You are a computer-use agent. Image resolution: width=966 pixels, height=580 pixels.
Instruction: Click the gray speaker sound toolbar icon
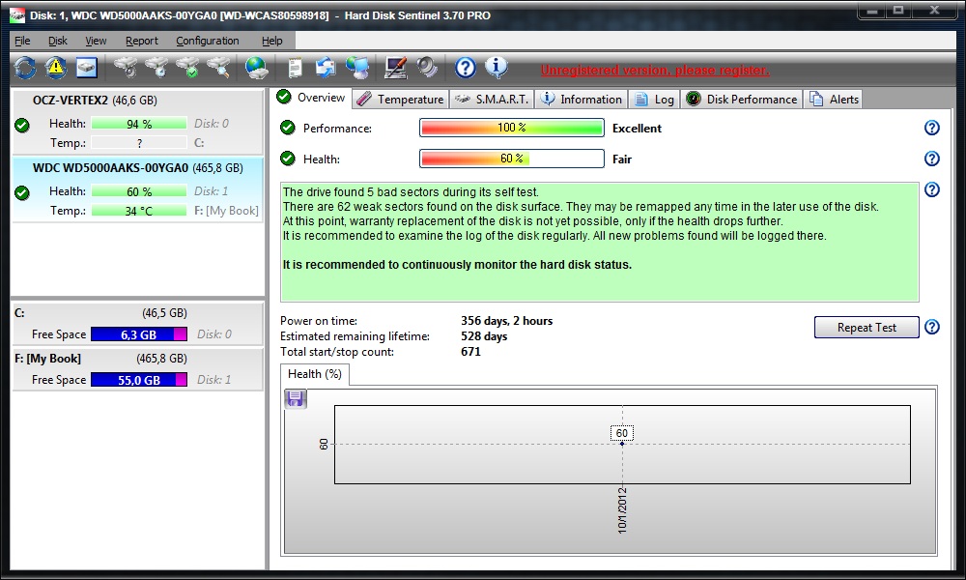[426, 68]
